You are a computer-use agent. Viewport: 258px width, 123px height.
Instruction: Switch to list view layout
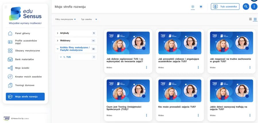click(250, 19)
